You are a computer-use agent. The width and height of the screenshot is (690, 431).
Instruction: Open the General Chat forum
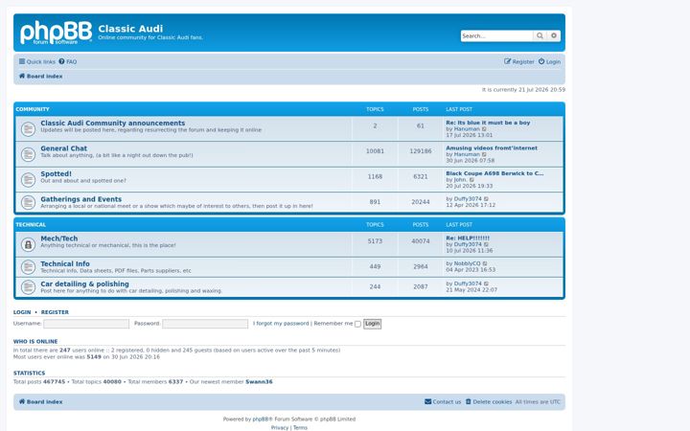[64, 148]
